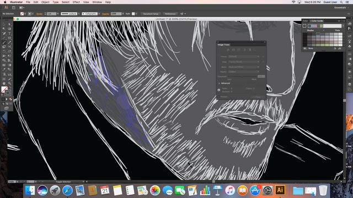Click the Spotlight search icon in menu bar
Image resolution: width=353 pixels, height=198 pixels.
(341, 2)
